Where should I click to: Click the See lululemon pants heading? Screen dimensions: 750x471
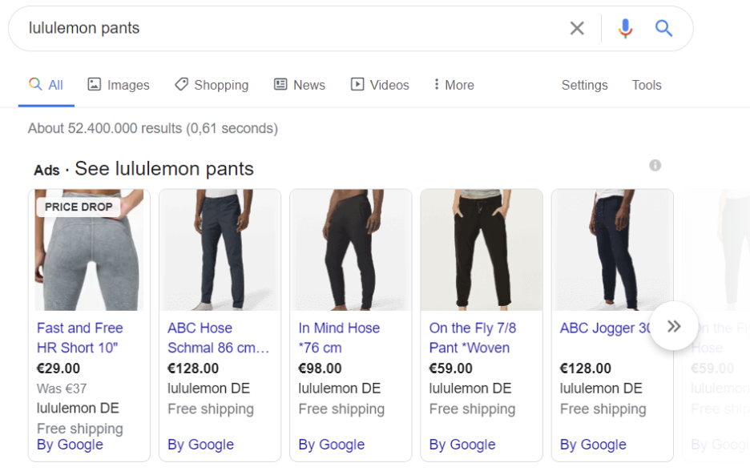point(164,169)
